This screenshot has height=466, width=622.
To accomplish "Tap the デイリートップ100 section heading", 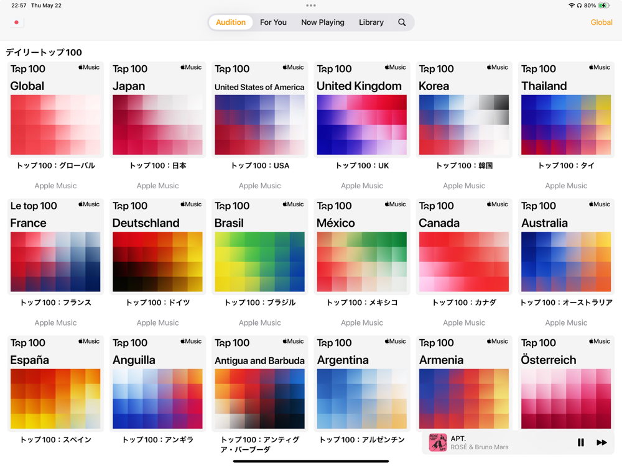I will click(x=44, y=52).
